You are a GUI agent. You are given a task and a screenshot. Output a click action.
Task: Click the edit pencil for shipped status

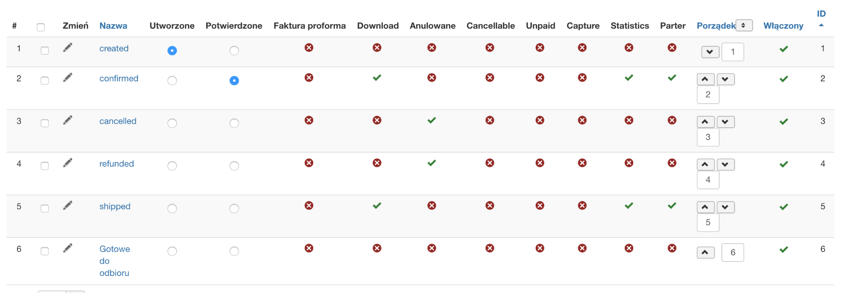(x=67, y=206)
